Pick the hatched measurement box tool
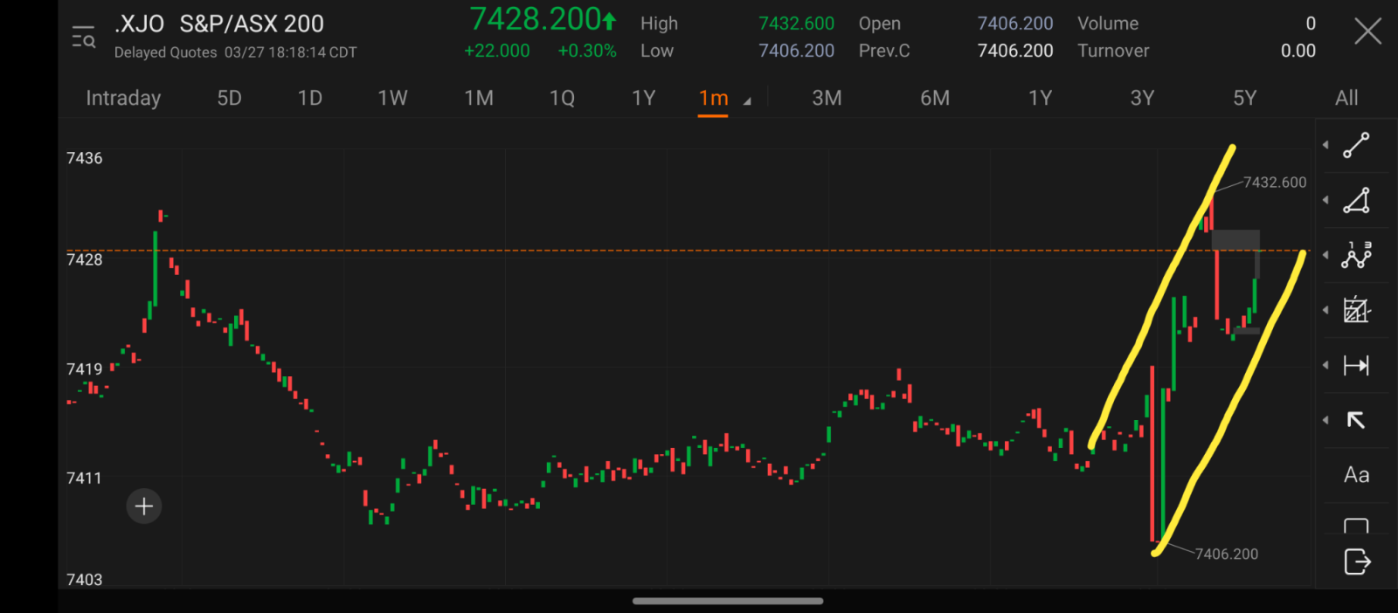Screen dimensions: 1398x613 [1356, 310]
